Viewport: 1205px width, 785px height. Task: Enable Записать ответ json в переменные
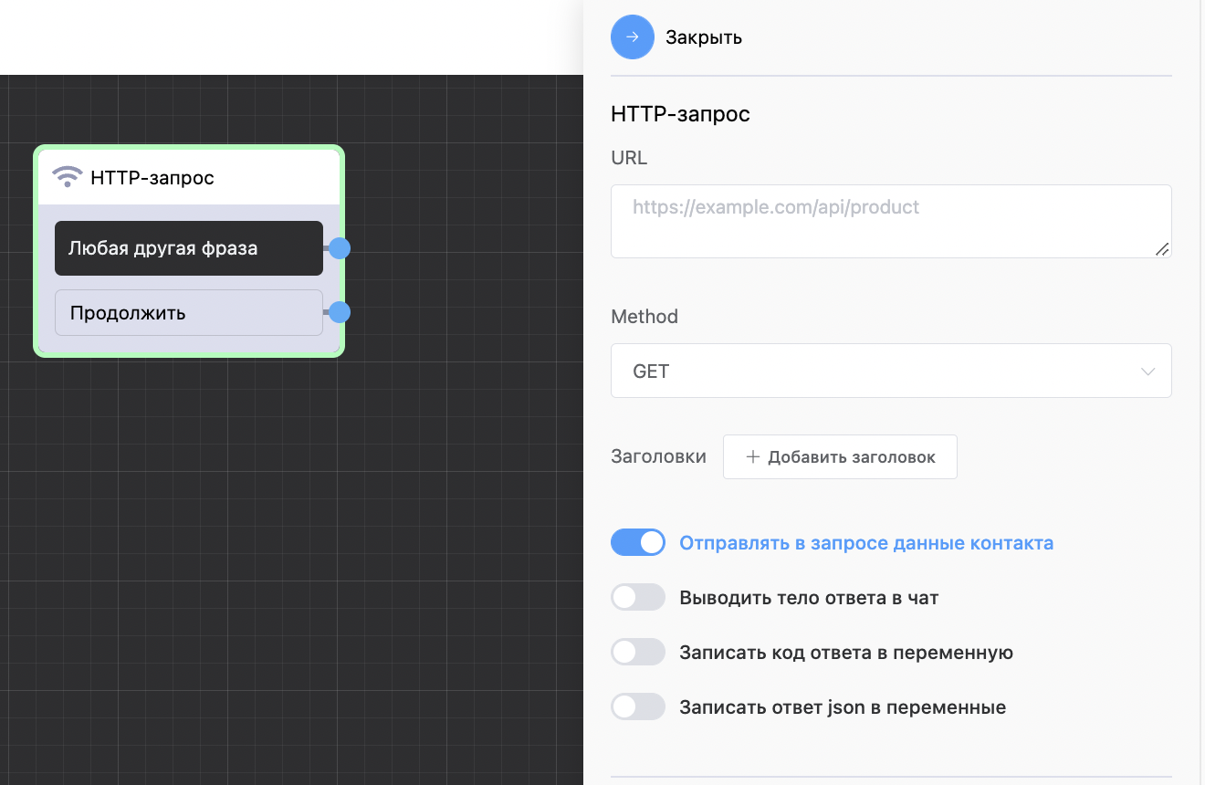point(638,707)
